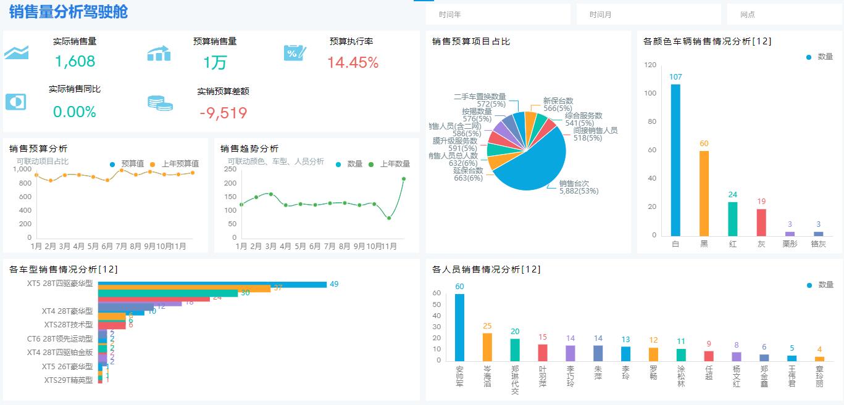The image size is (844, 405).
Task: Click the XT5 26T豪华型 row label
Action: (x=67, y=367)
